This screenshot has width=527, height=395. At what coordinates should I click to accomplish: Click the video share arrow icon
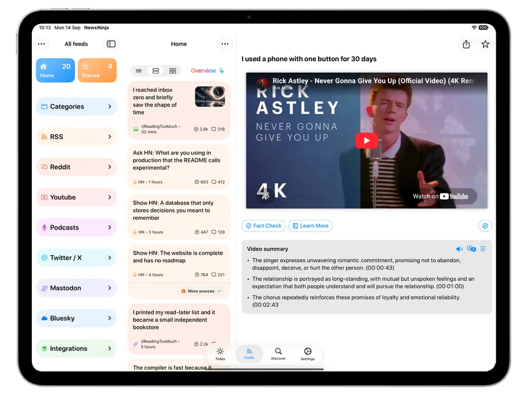[265, 196]
